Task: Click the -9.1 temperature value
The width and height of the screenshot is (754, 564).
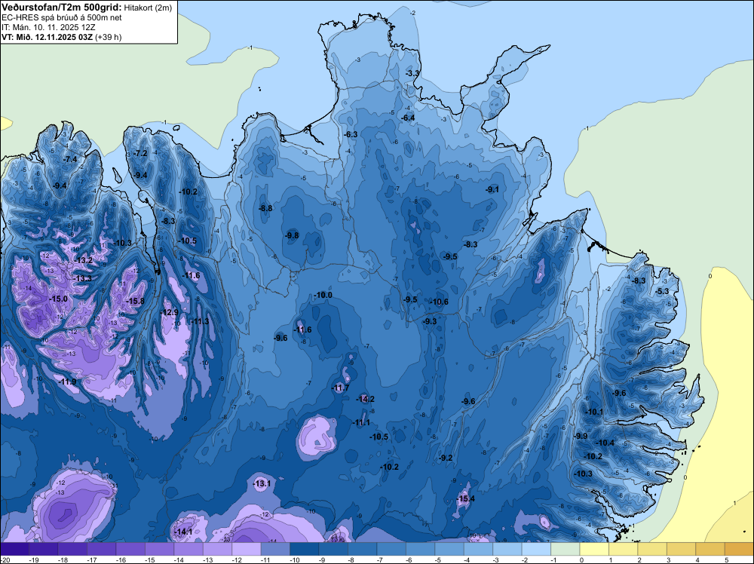Action: (x=492, y=189)
